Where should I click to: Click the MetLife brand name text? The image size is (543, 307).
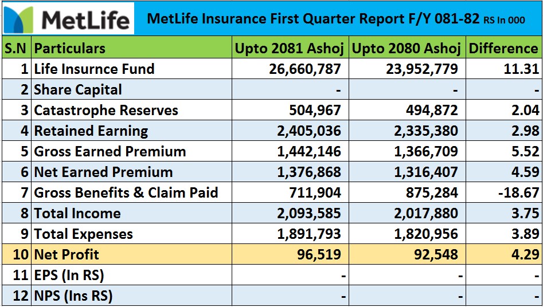coord(86,20)
